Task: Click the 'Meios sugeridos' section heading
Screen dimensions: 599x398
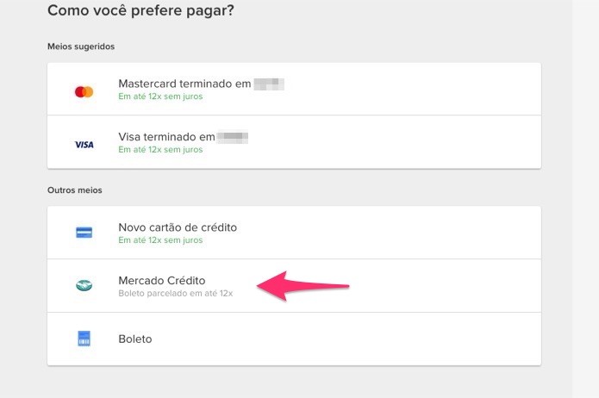Action: pyautogui.click(x=81, y=47)
